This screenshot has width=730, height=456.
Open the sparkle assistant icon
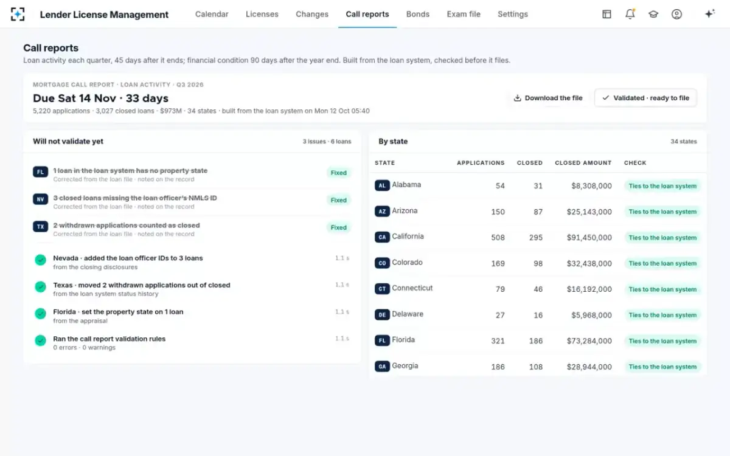pos(709,14)
